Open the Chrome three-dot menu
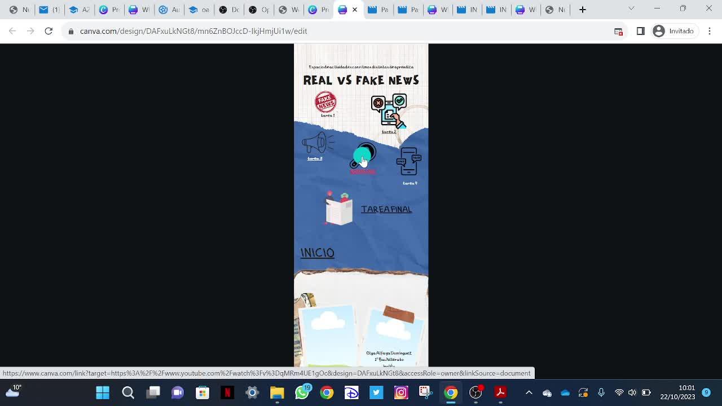The image size is (722, 406). coord(710,31)
